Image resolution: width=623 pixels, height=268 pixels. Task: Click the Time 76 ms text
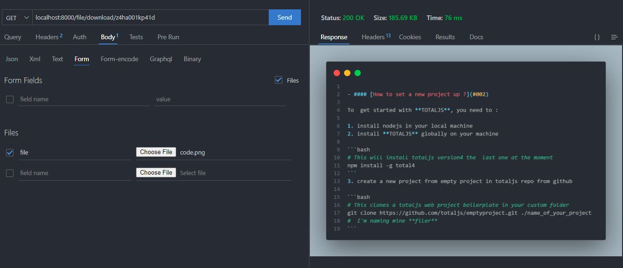pos(444,18)
